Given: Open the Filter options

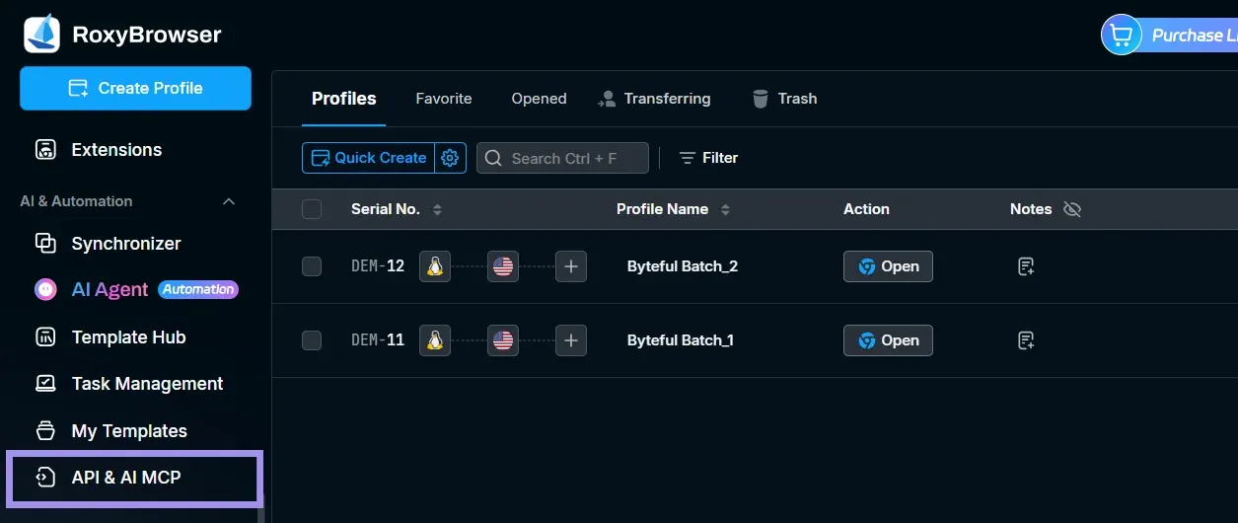Looking at the screenshot, I should click(708, 158).
